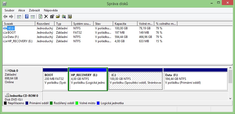Click the (C:) volume drive icon
The height and width of the screenshot is (114, 235).
click(x=5, y=28)
